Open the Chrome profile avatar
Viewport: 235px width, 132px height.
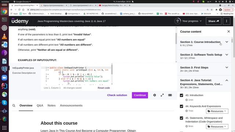click(x=220, y=10)
